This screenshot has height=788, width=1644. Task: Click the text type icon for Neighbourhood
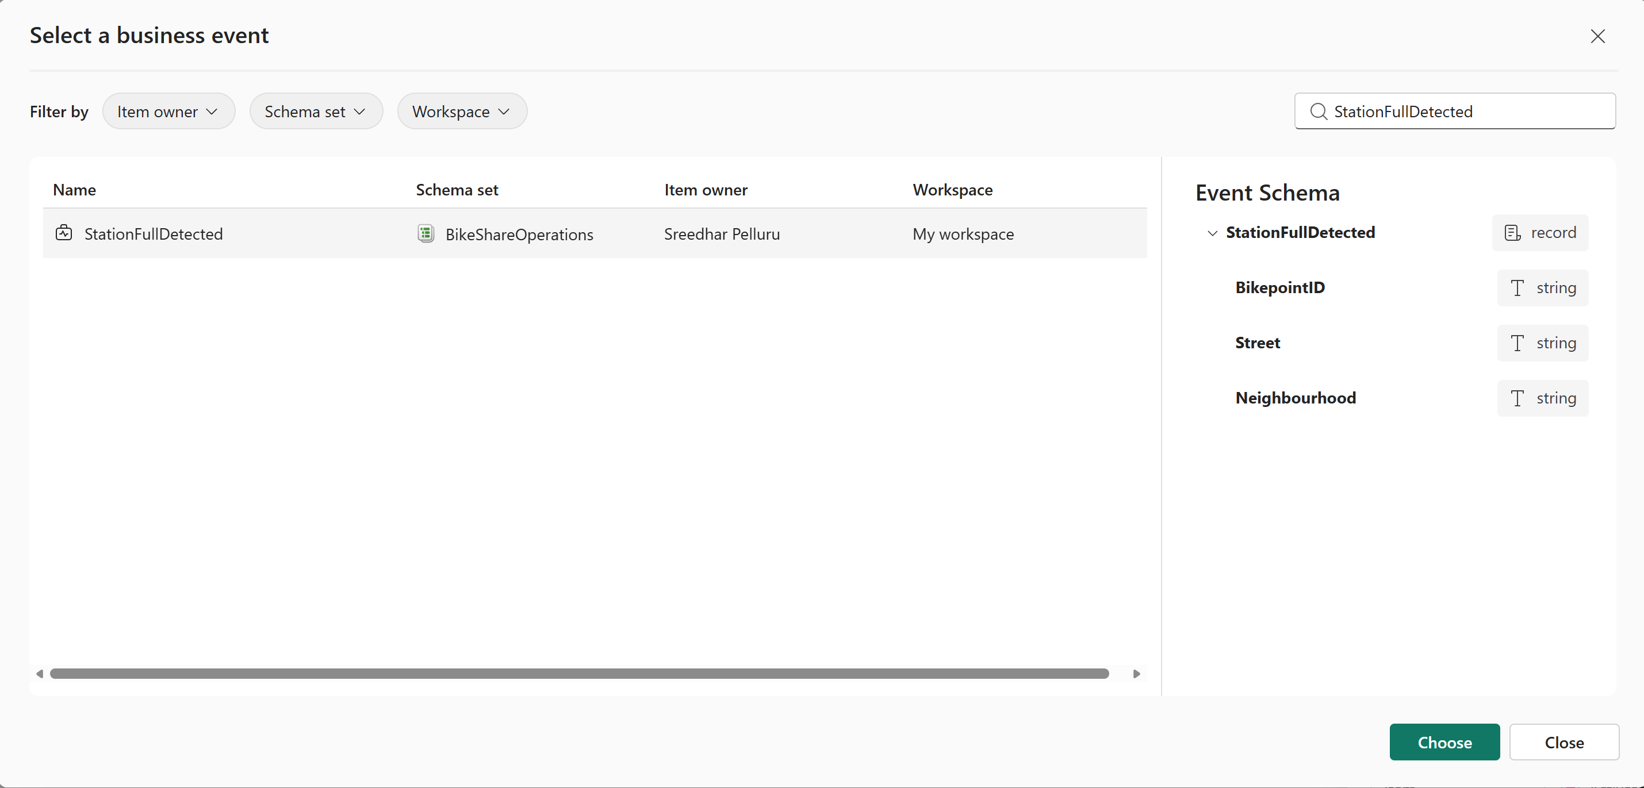point(1517,398)
